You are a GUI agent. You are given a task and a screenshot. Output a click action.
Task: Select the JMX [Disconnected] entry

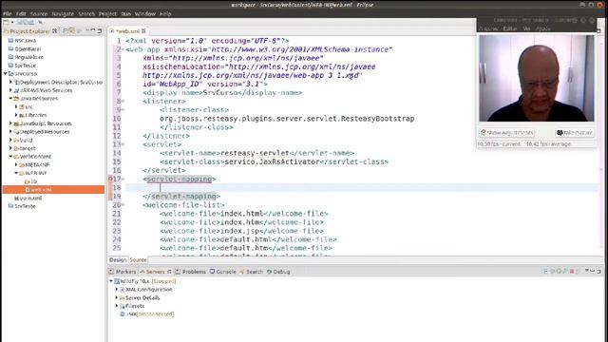146,314
